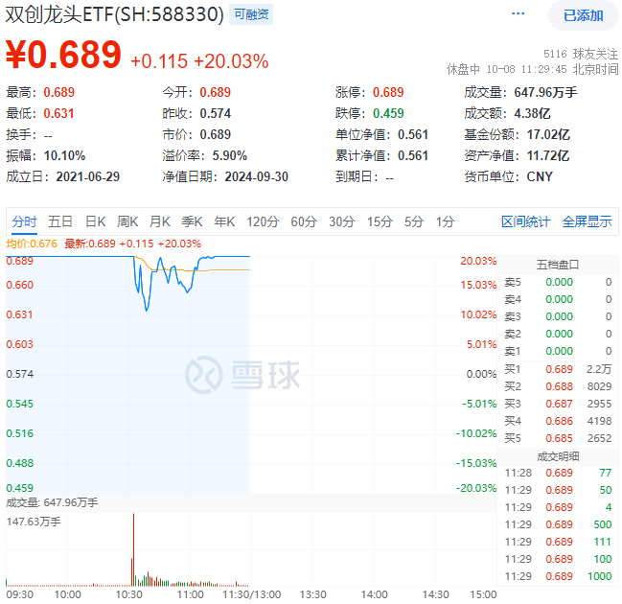Switch to the 五日 chart tab

60,221
